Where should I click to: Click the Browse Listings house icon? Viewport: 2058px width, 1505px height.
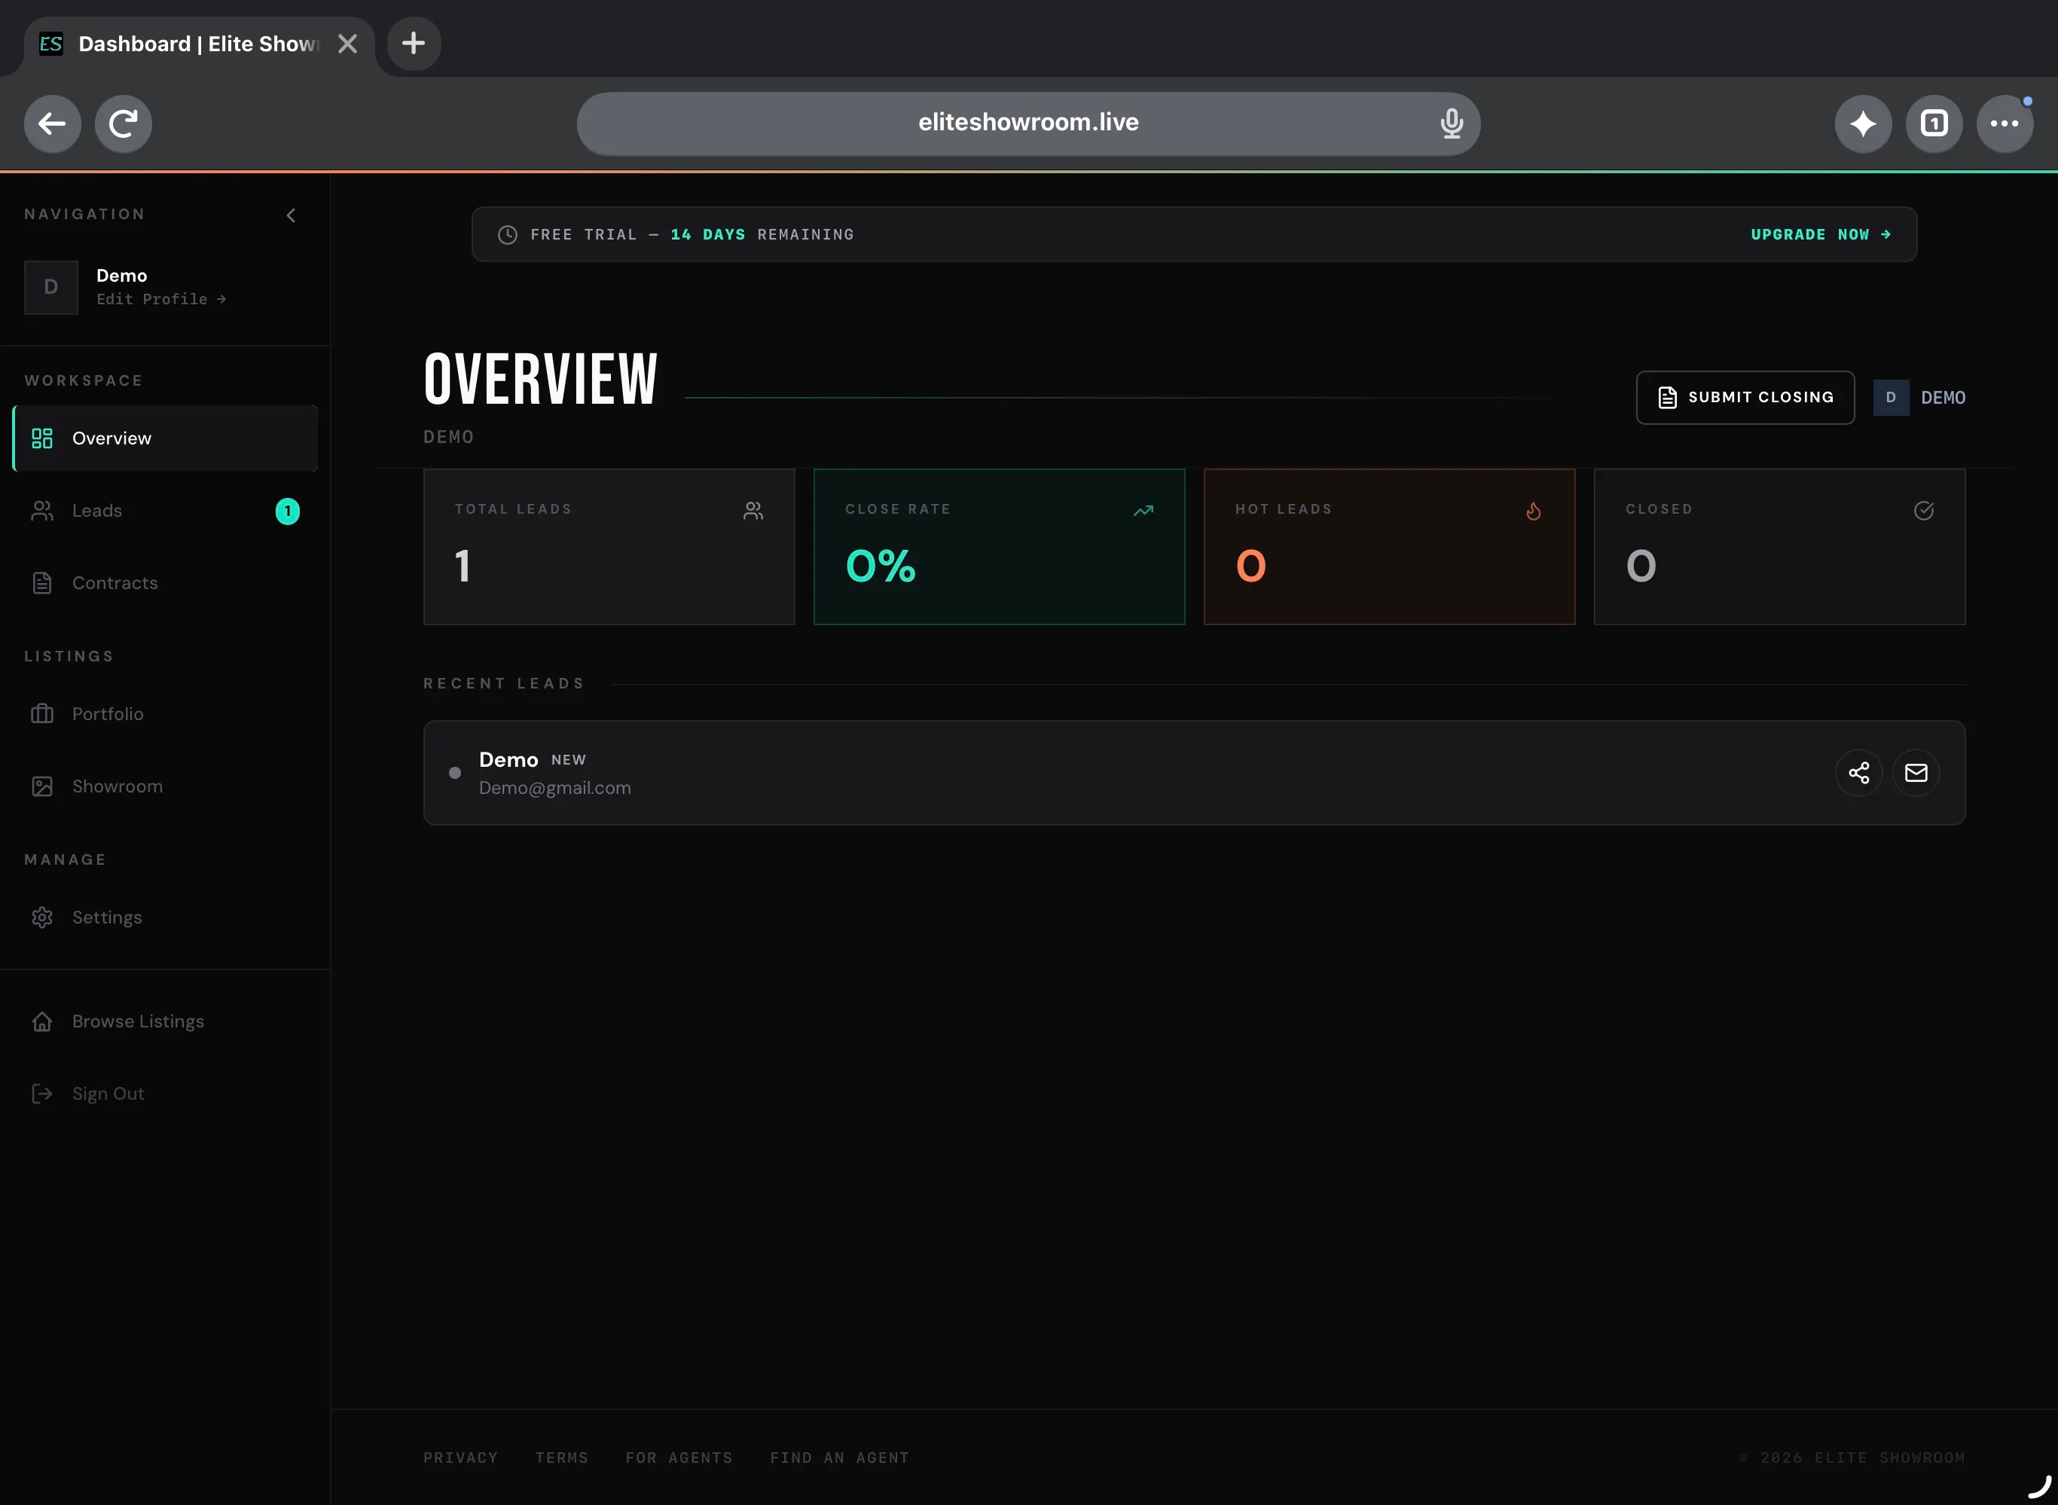click(42, 1021)
